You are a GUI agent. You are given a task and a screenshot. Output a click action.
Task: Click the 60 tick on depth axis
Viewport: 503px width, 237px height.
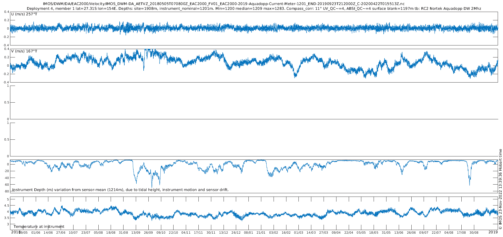coord(7,185)
